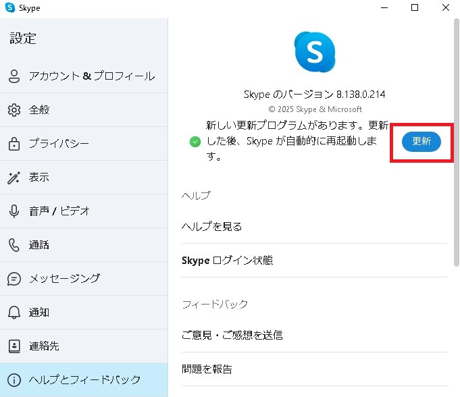
Task: Click the © 2025 Skype & Microsoft text
Action: point(315,109)
